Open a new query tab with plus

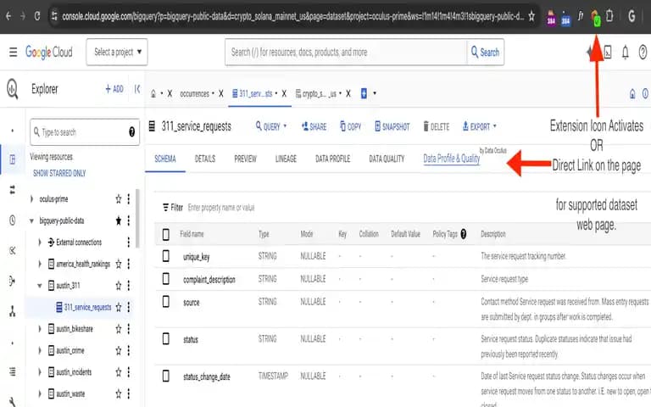(x=364, y=93)
